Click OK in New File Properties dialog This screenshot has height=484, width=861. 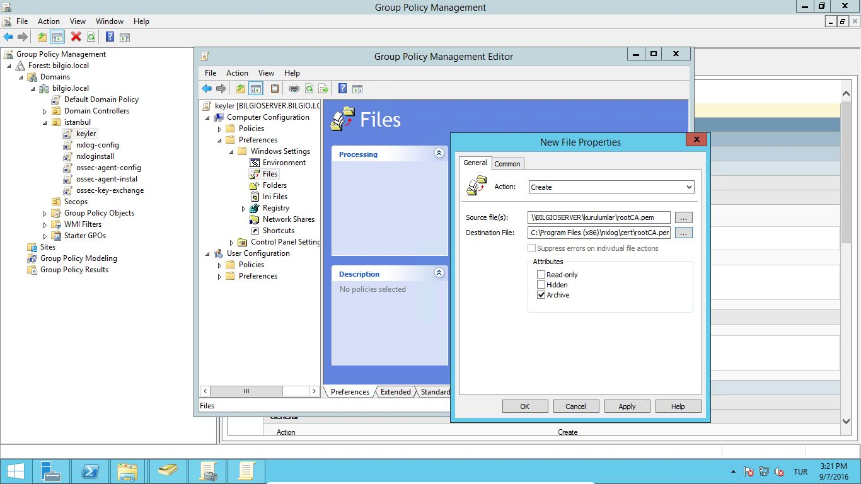click(525, 406)
